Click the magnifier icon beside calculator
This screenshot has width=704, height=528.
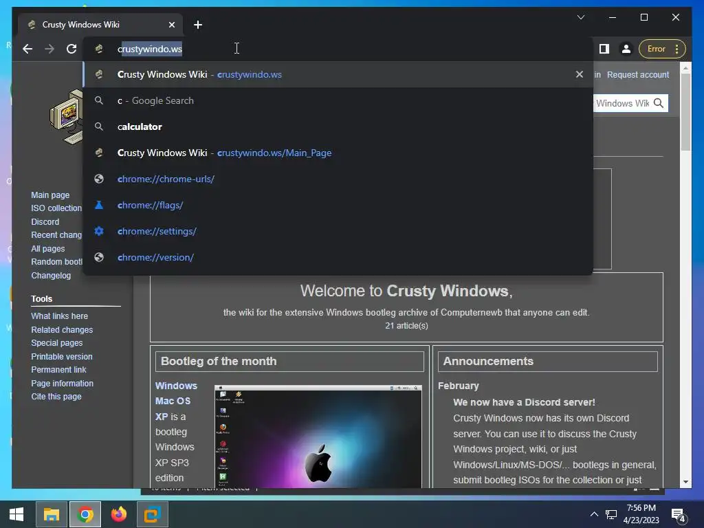tap(99, 126)
